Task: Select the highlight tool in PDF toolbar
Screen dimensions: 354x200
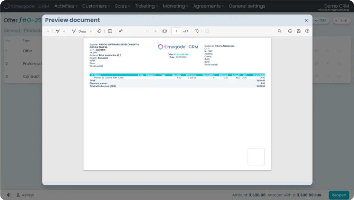Action: point(58,31)
